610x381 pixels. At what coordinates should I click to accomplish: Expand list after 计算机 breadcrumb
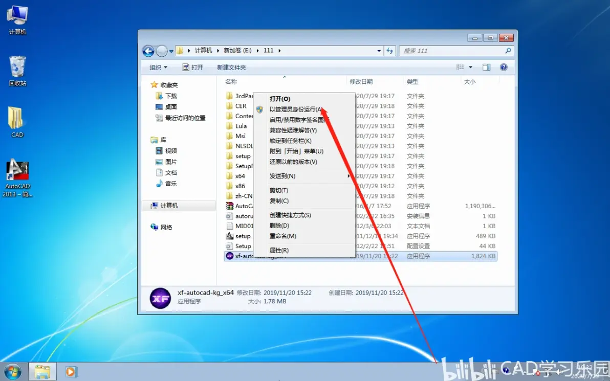click(x=218, y=51)
